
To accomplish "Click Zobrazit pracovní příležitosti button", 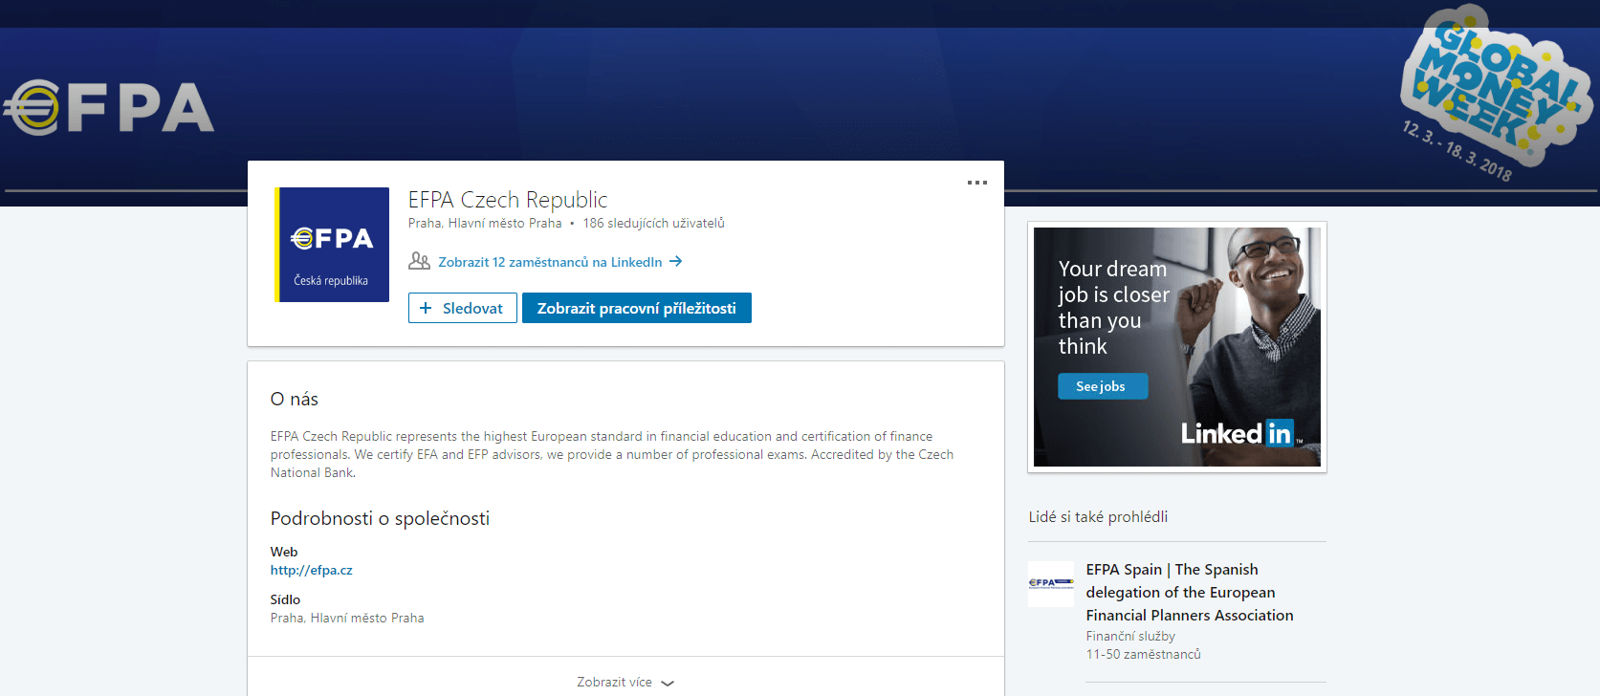I will [637, 308].
